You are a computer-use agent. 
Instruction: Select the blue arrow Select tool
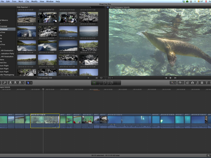pos(28,83)
